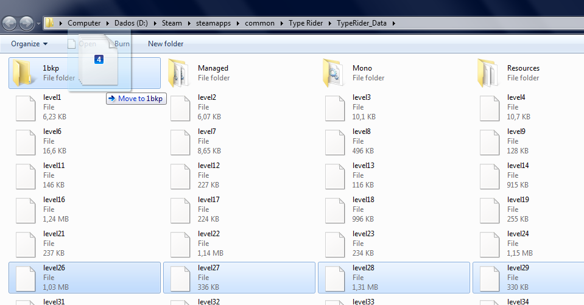Select the level1 file icon

pos(26,108)
